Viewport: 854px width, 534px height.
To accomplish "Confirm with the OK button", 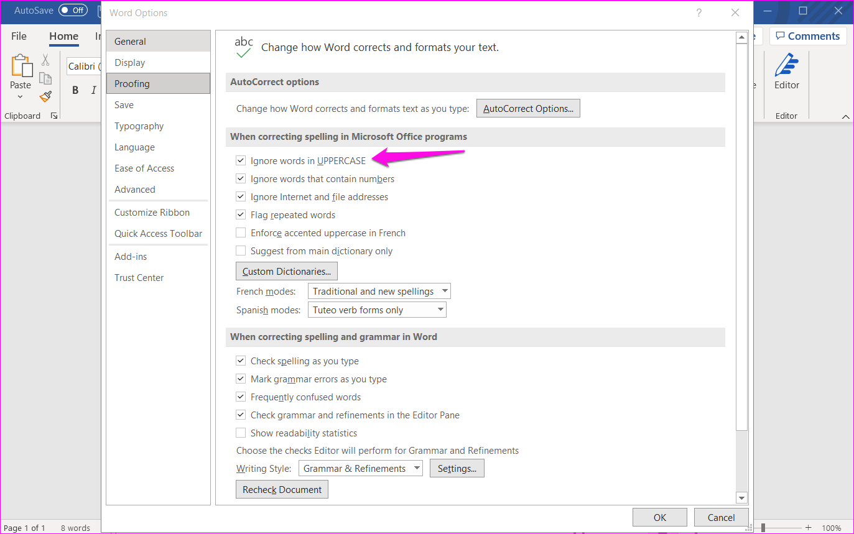I will [660, 517].
